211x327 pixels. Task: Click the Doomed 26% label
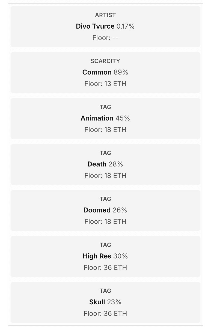click(105, 210)
